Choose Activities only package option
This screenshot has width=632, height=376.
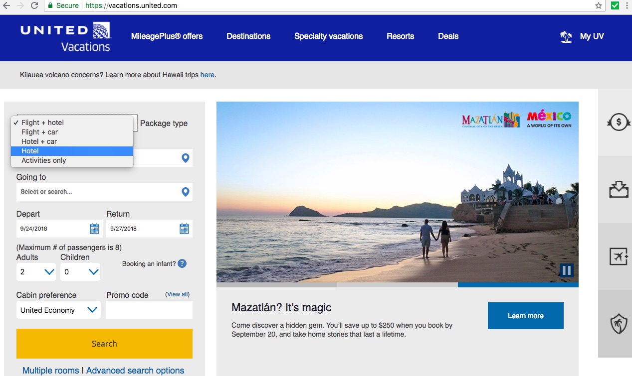pos(72,160)
